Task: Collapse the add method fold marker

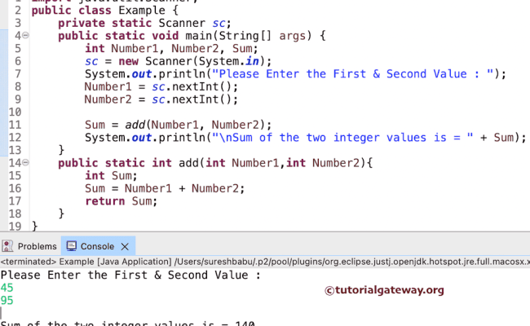Action: [26, 162]
